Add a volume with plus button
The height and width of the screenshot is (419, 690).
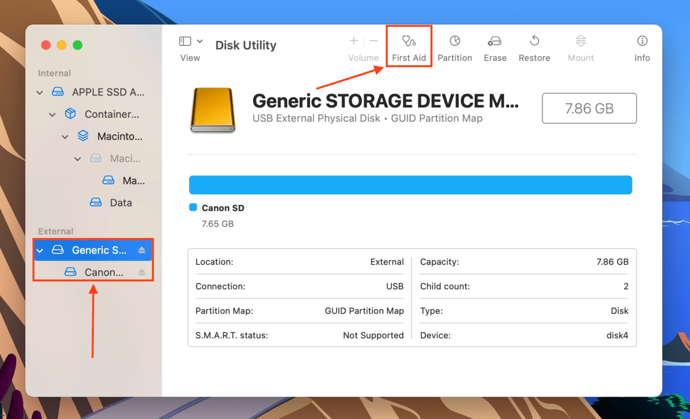point(354,41)
